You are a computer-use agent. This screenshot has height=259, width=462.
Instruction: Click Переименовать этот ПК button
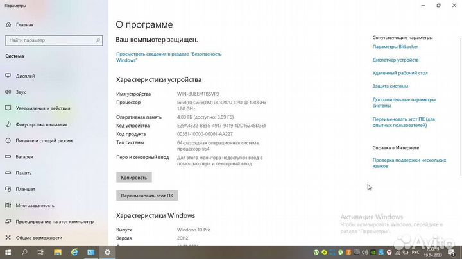[147, 196]
